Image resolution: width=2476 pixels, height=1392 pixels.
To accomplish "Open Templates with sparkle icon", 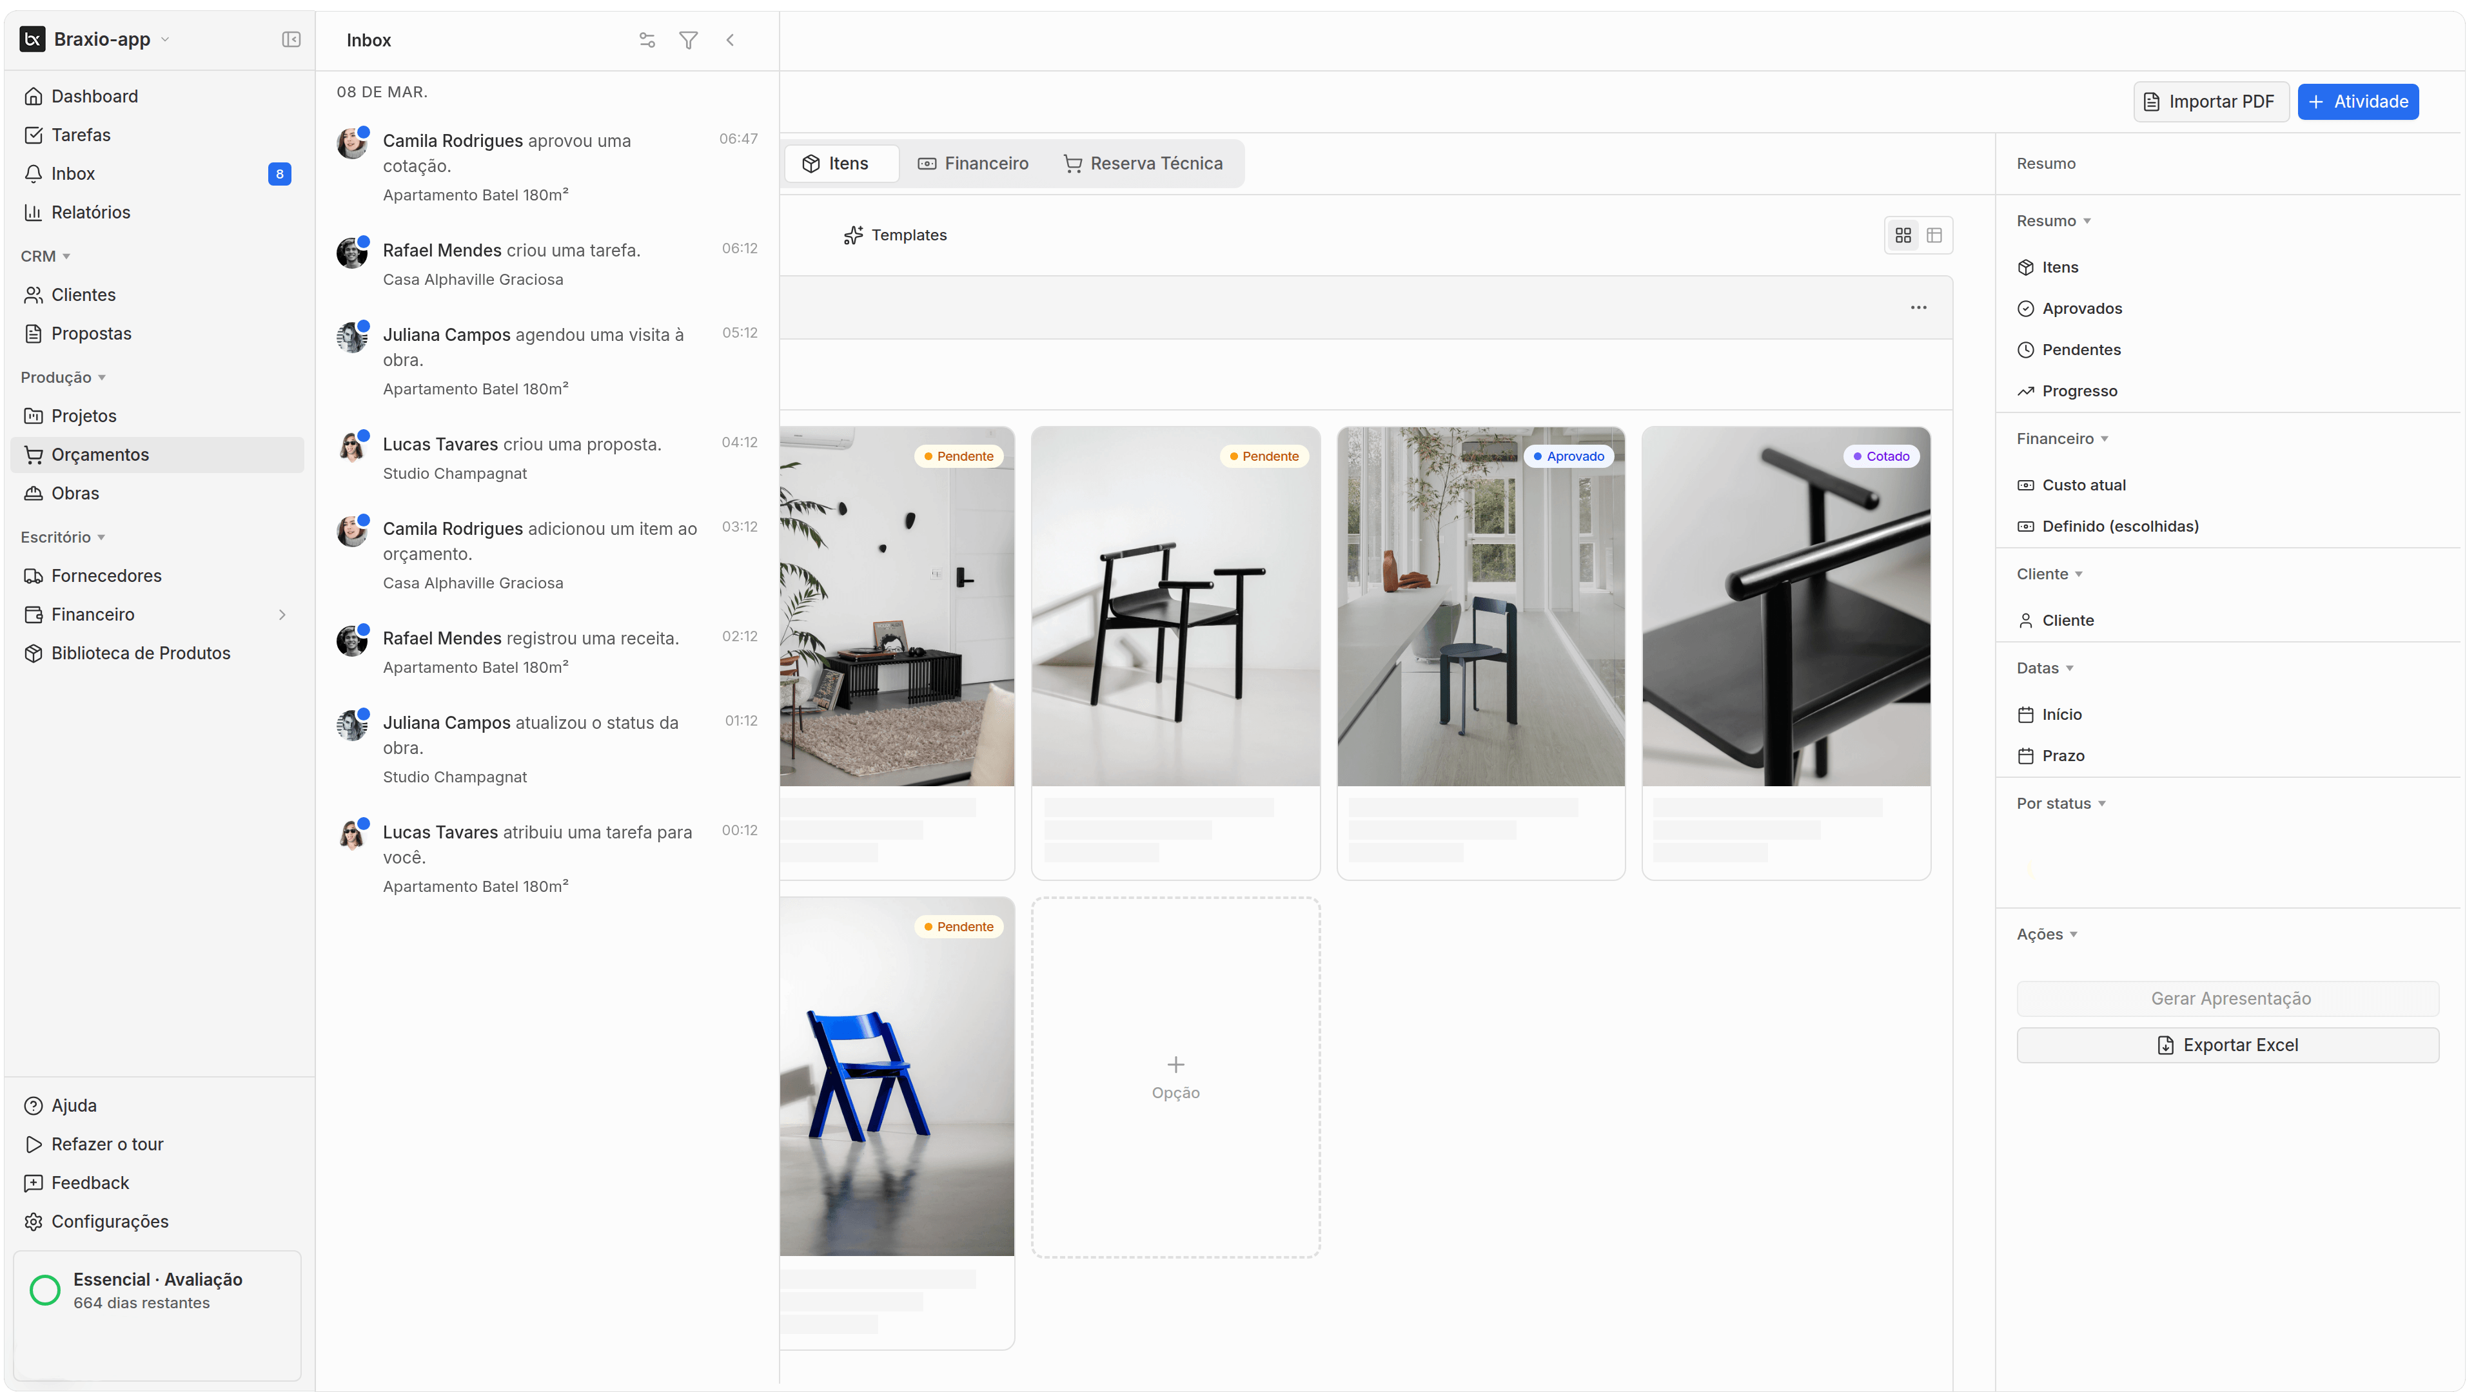I will click(x=895, y=235).
